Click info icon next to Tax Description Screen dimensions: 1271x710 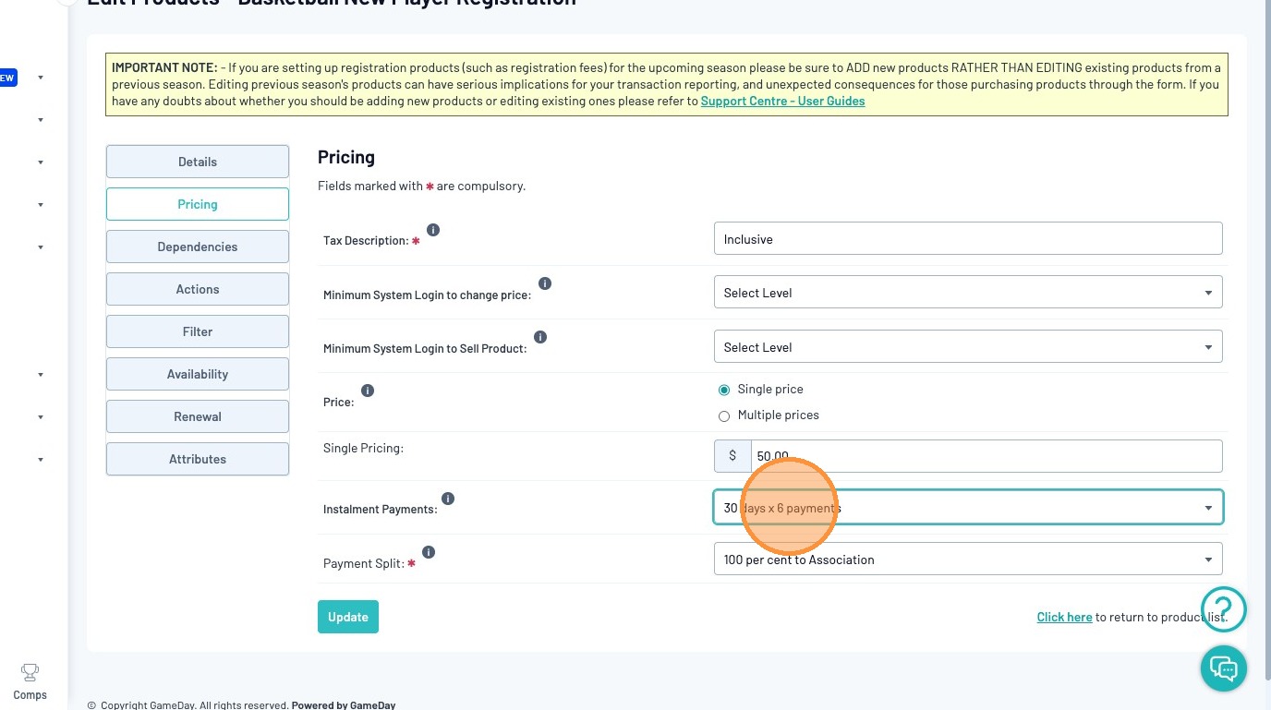tap(433, 230)
